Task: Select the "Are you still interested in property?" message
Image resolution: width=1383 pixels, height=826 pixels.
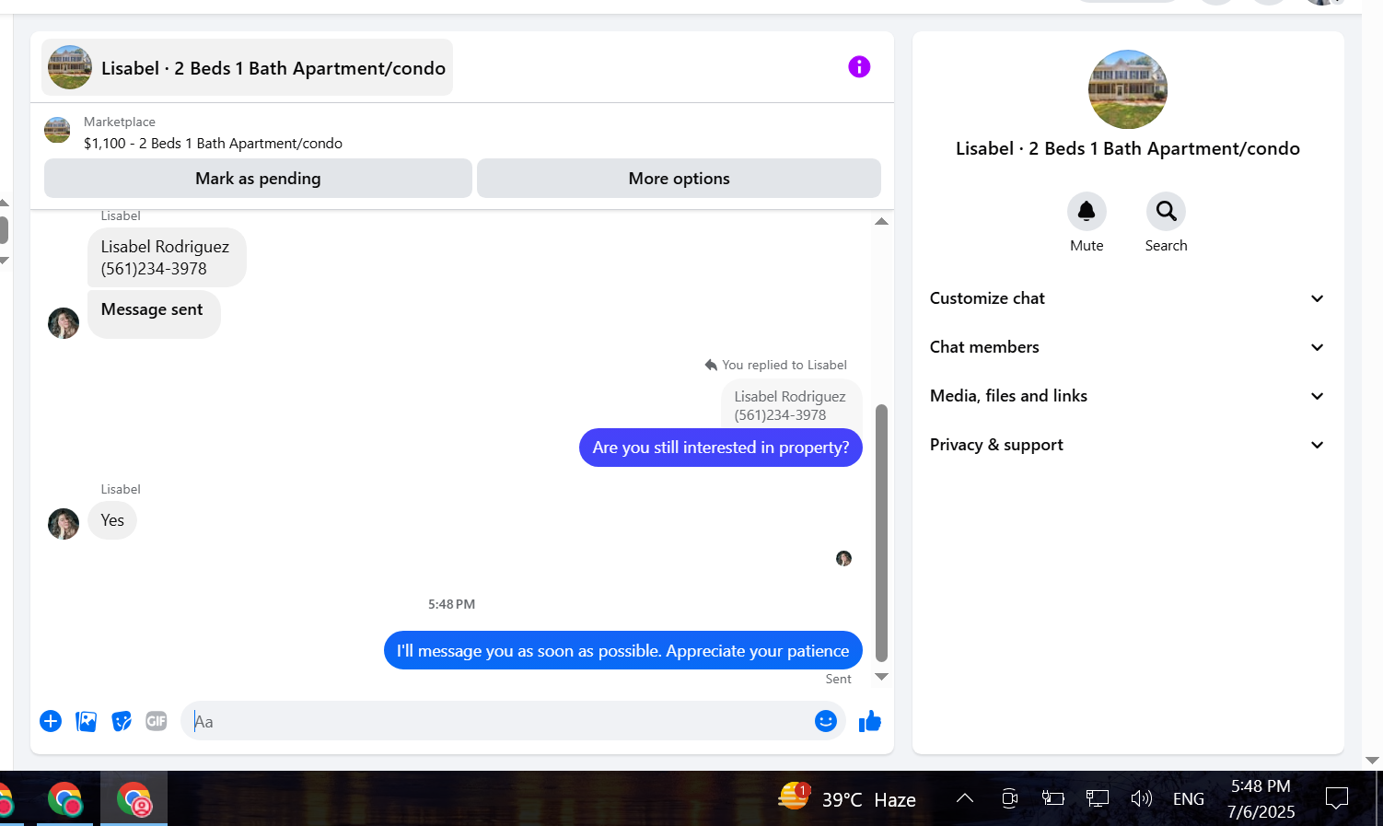Action: [x=721, y=448]
